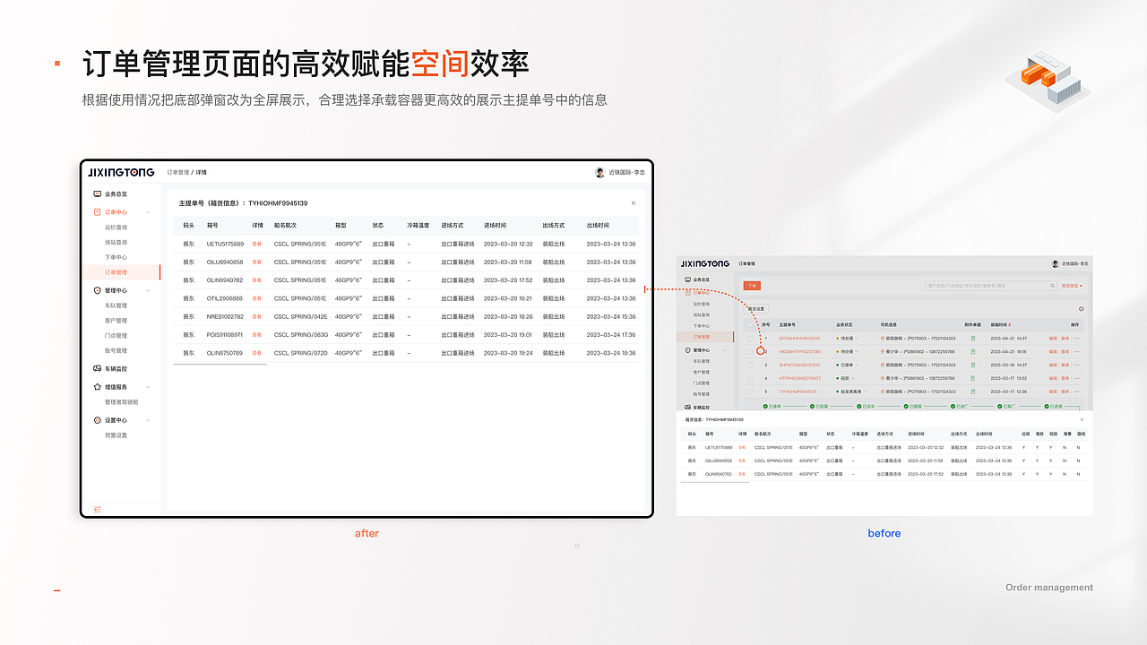Select 预警设置 in the after mockup sidebar
The image size is (1147, 645).
(116, 435)
